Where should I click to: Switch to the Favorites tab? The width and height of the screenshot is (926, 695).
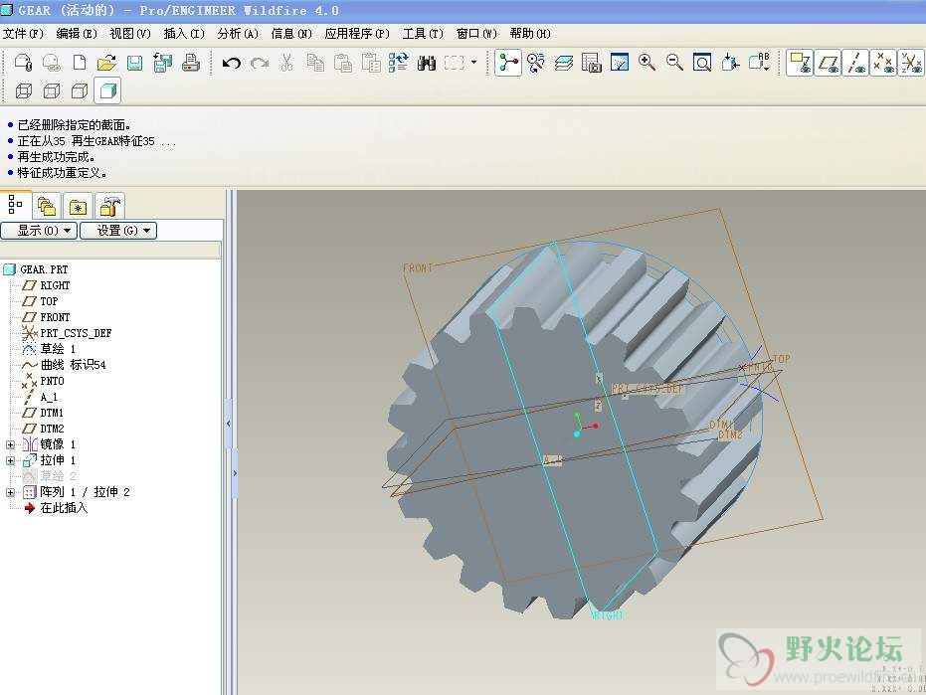[78, 206]
